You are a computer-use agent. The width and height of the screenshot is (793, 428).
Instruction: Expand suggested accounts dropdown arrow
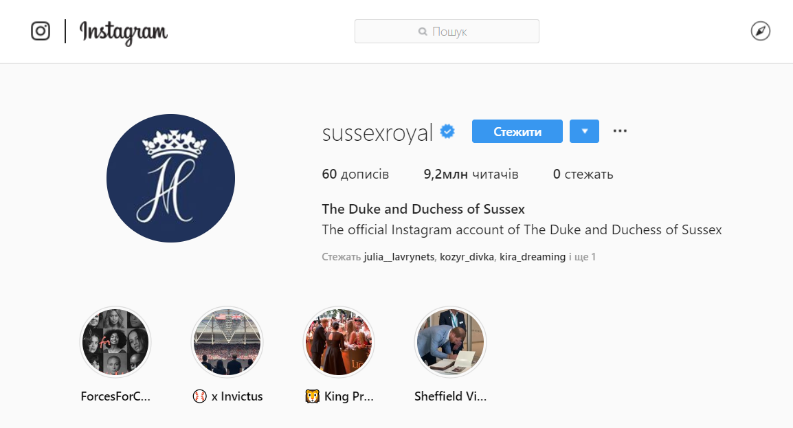click(584, 131)
